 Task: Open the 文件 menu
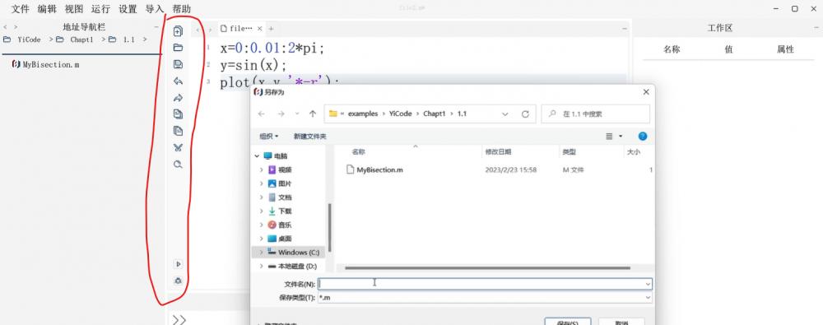coord(21,9)
